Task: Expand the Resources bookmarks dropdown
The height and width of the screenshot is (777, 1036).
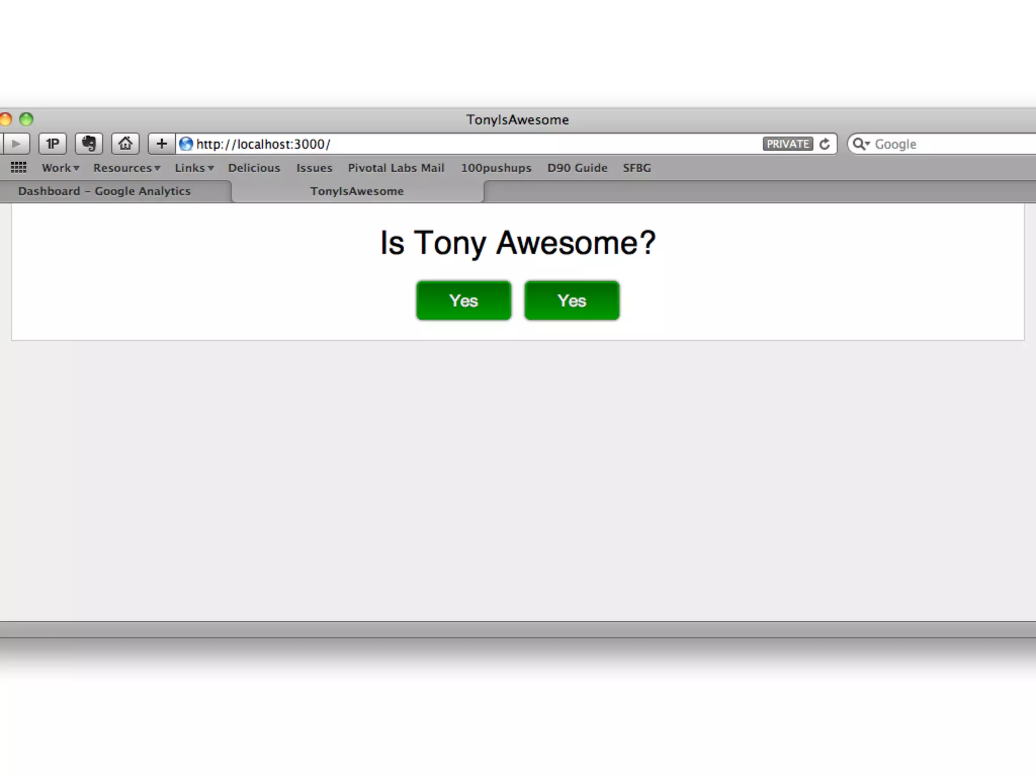Action: click(x=126, y=168)
